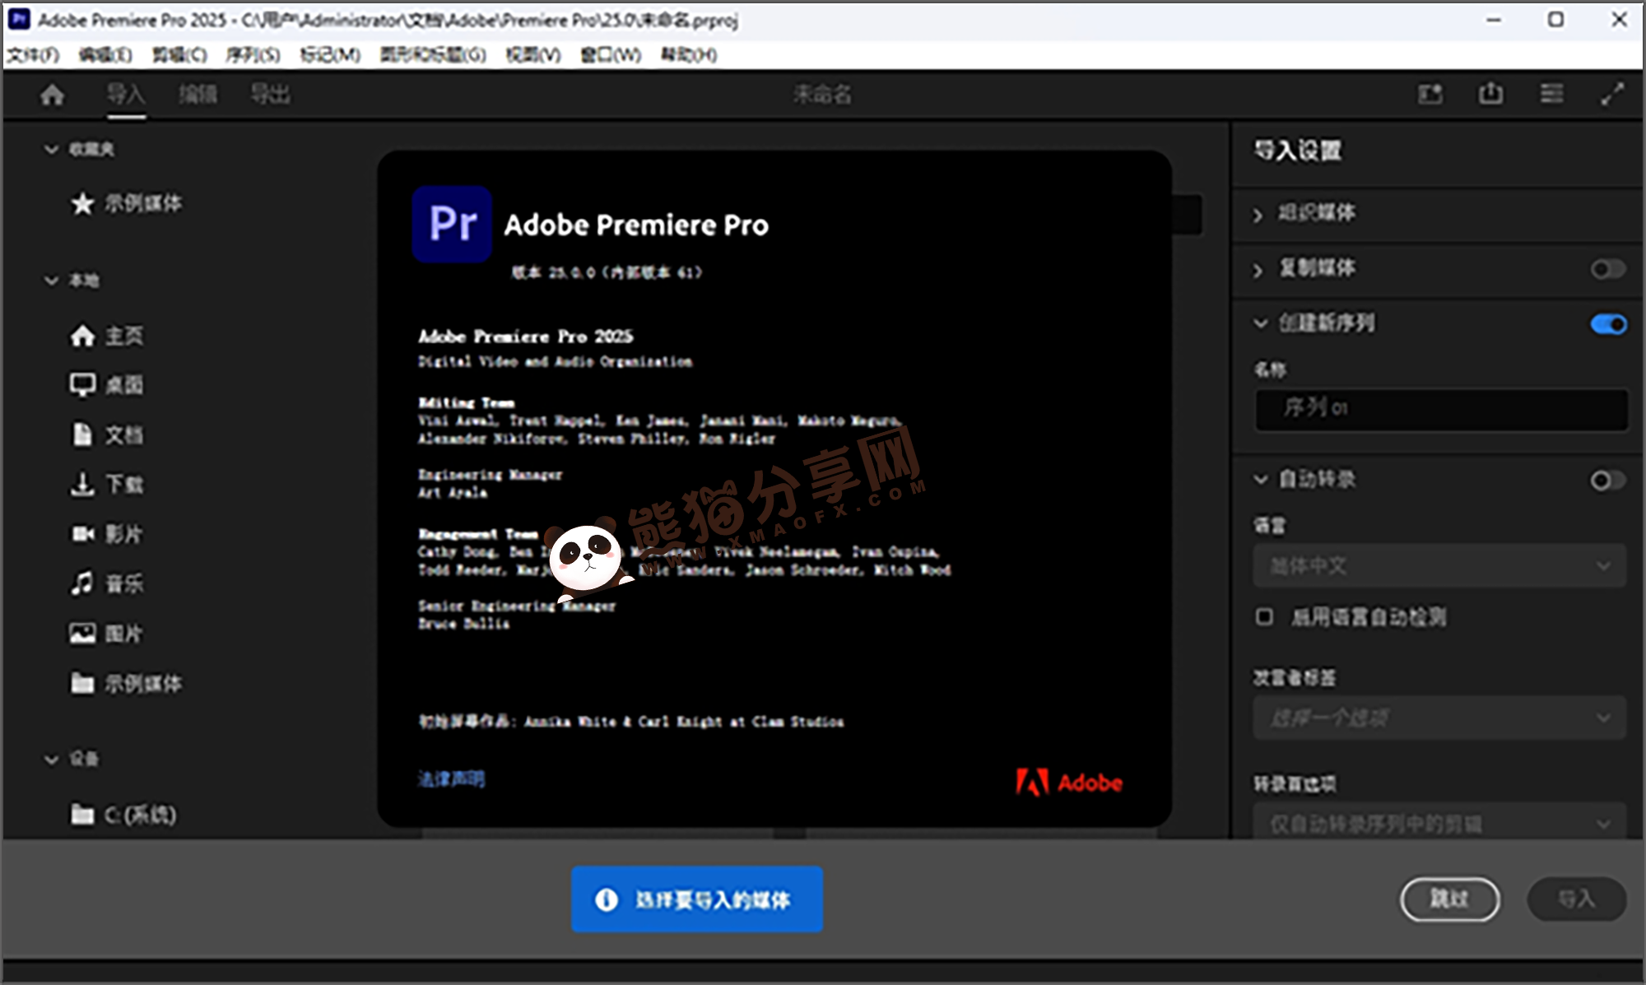This screenshot has height=985, width=1646.
Task: Select the starred 示例媒体 favorite
Action: point(126,202)
